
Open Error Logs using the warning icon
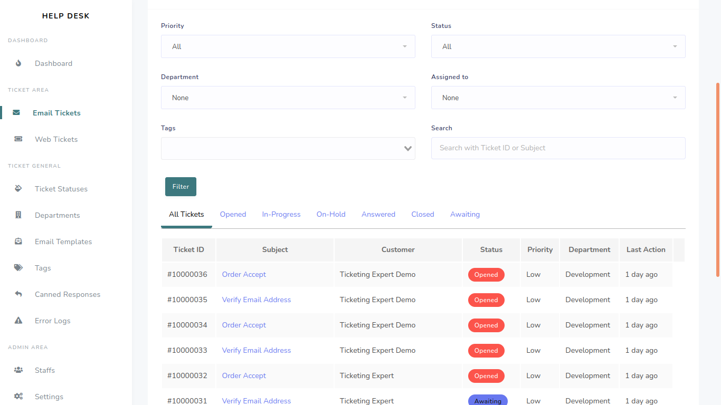(x=18, y=320)
